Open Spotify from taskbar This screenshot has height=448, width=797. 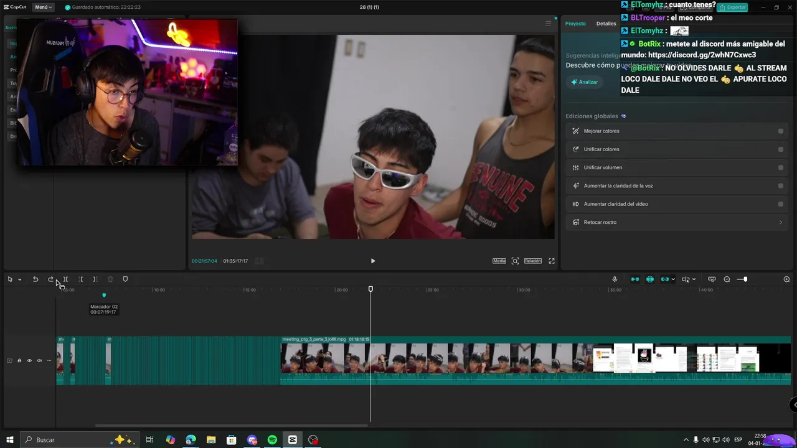coord(272,440)
